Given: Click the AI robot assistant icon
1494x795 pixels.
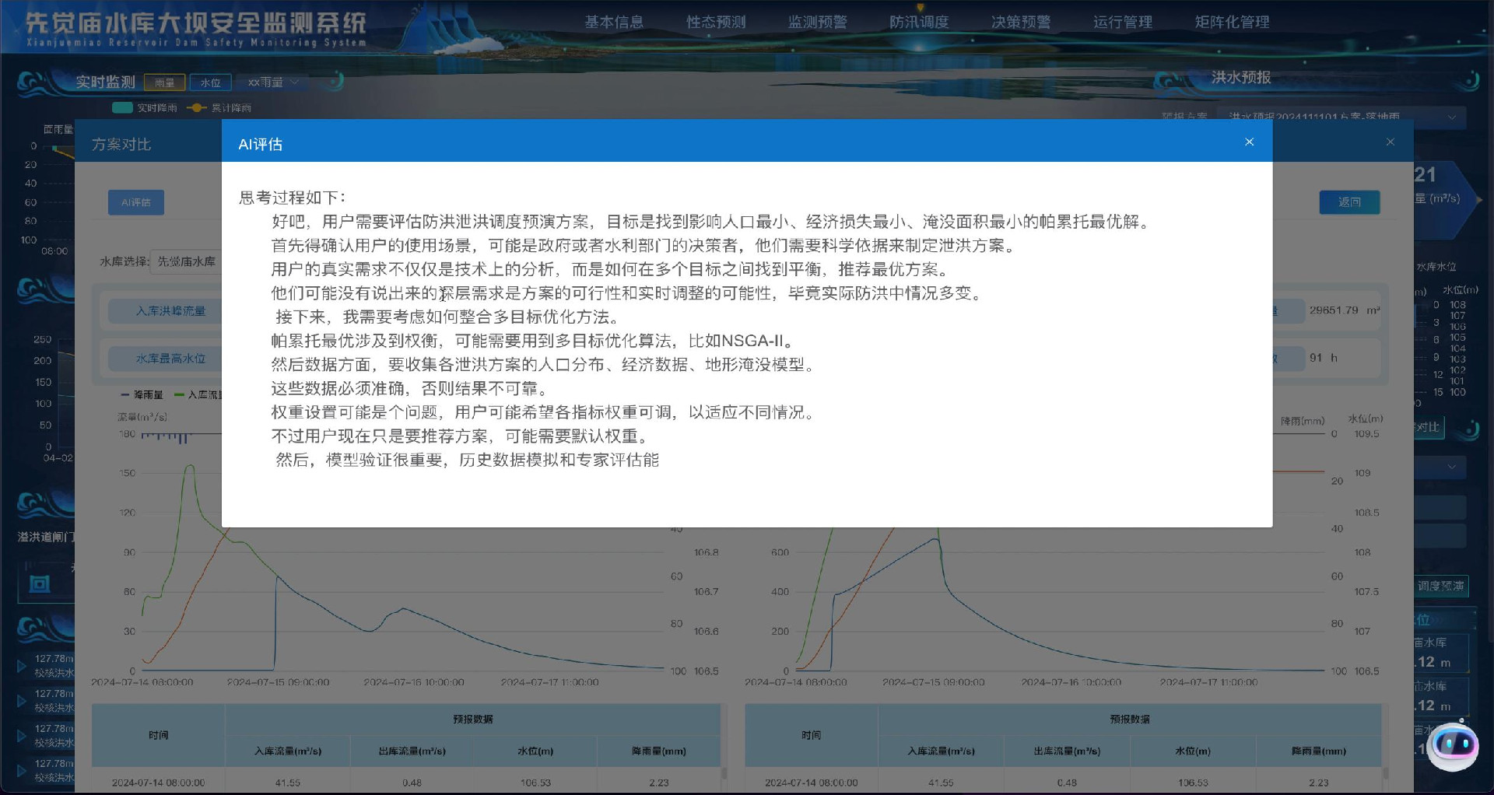Looking at the screenshot, I should tap(1452, 745).
